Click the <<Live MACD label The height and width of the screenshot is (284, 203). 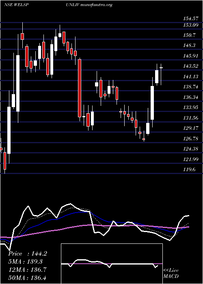coord(171,273)
